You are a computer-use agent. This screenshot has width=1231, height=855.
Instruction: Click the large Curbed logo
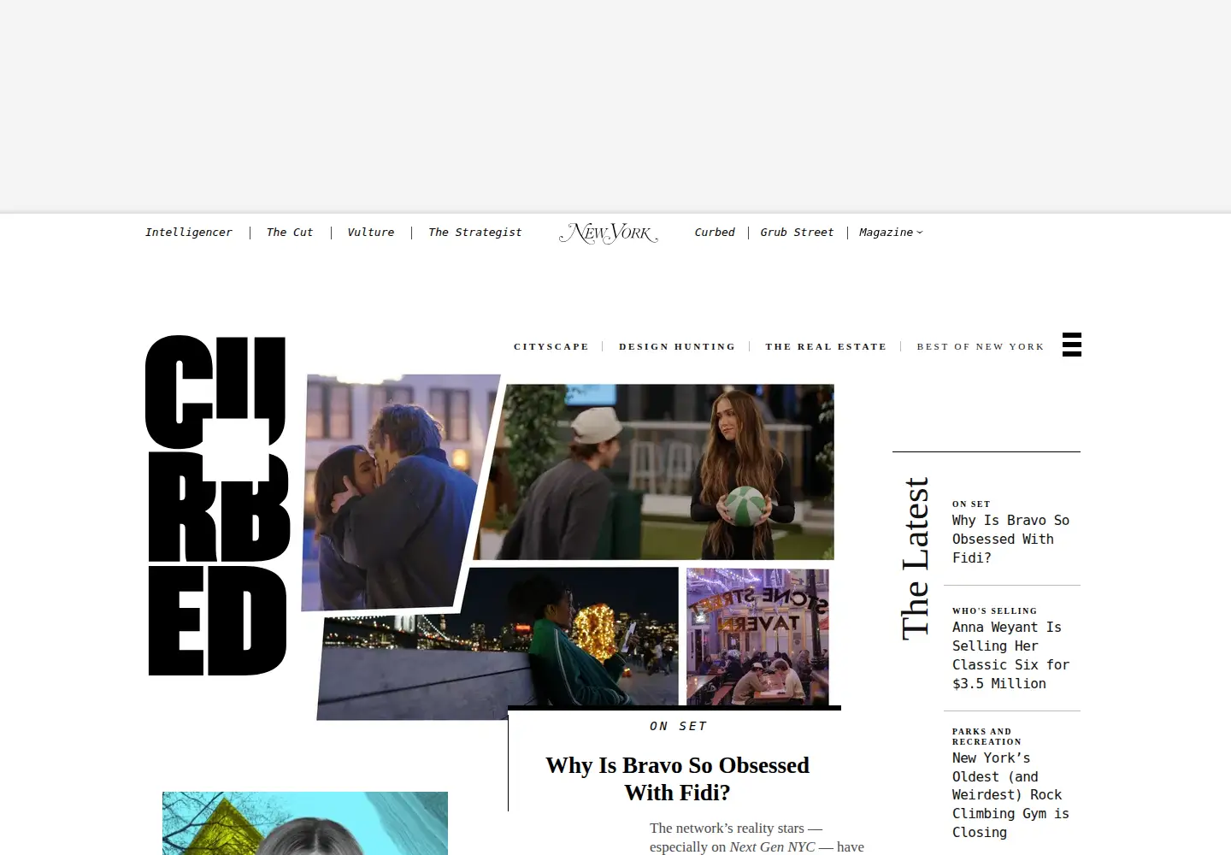coord(218,505)
